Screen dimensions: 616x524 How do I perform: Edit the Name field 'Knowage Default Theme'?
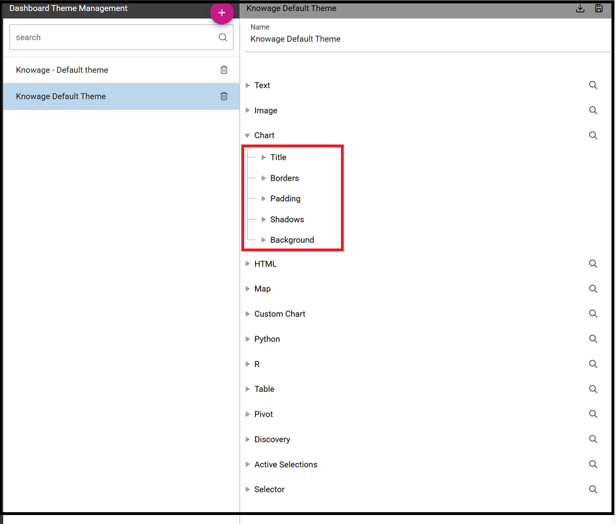click(x=426, y=39)
